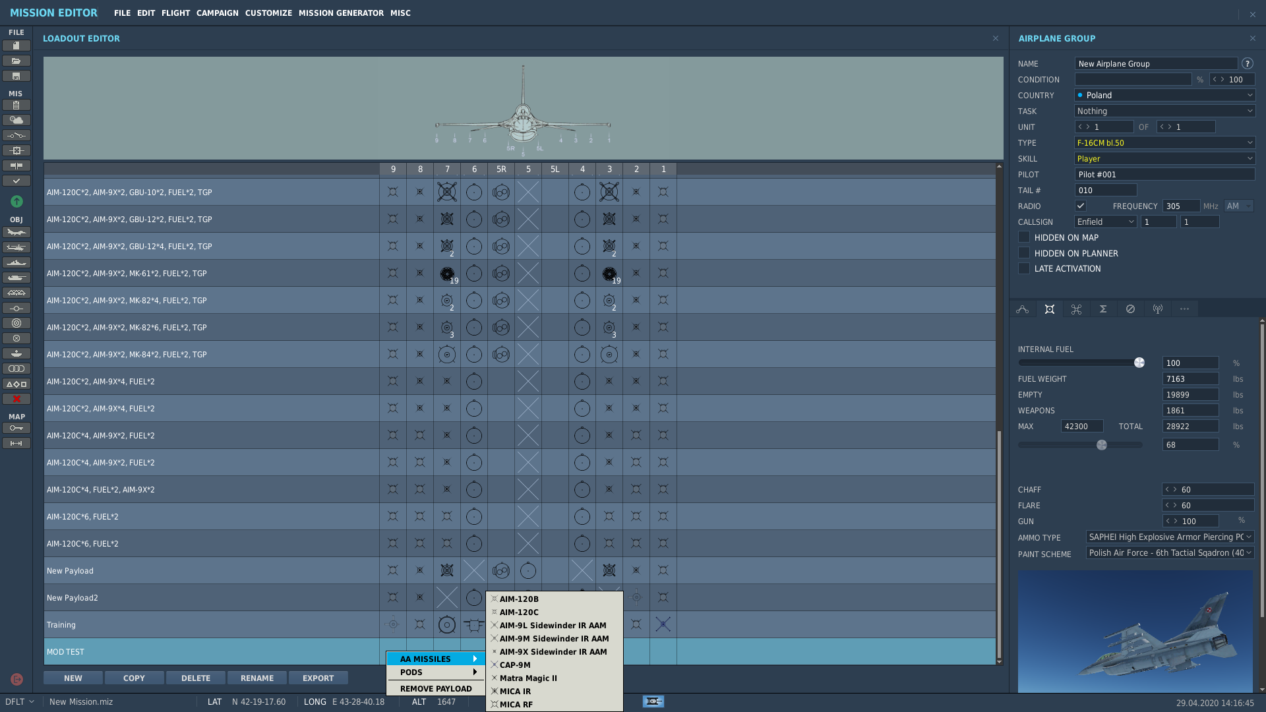The width and height of the screenshot is (1266, 712).
Task: Click the Internal Fuel slider handle
Action: pyautogui.click(x=1139, y=363)
